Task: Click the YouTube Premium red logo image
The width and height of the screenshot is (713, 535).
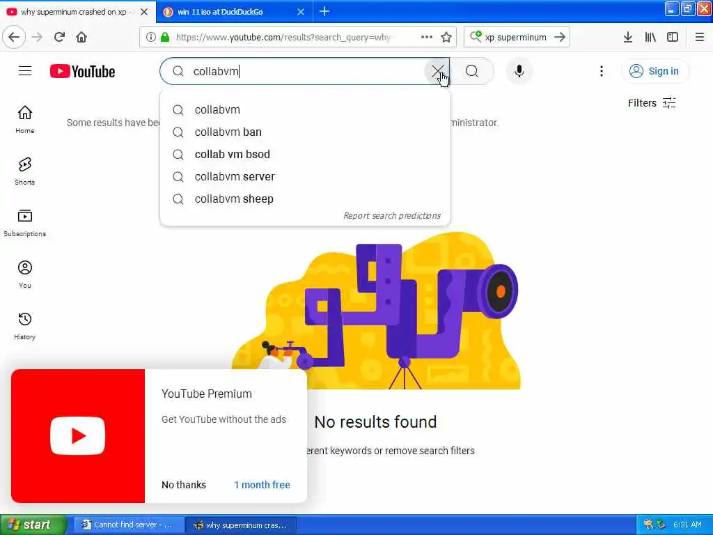Action: tap(78, 436)
